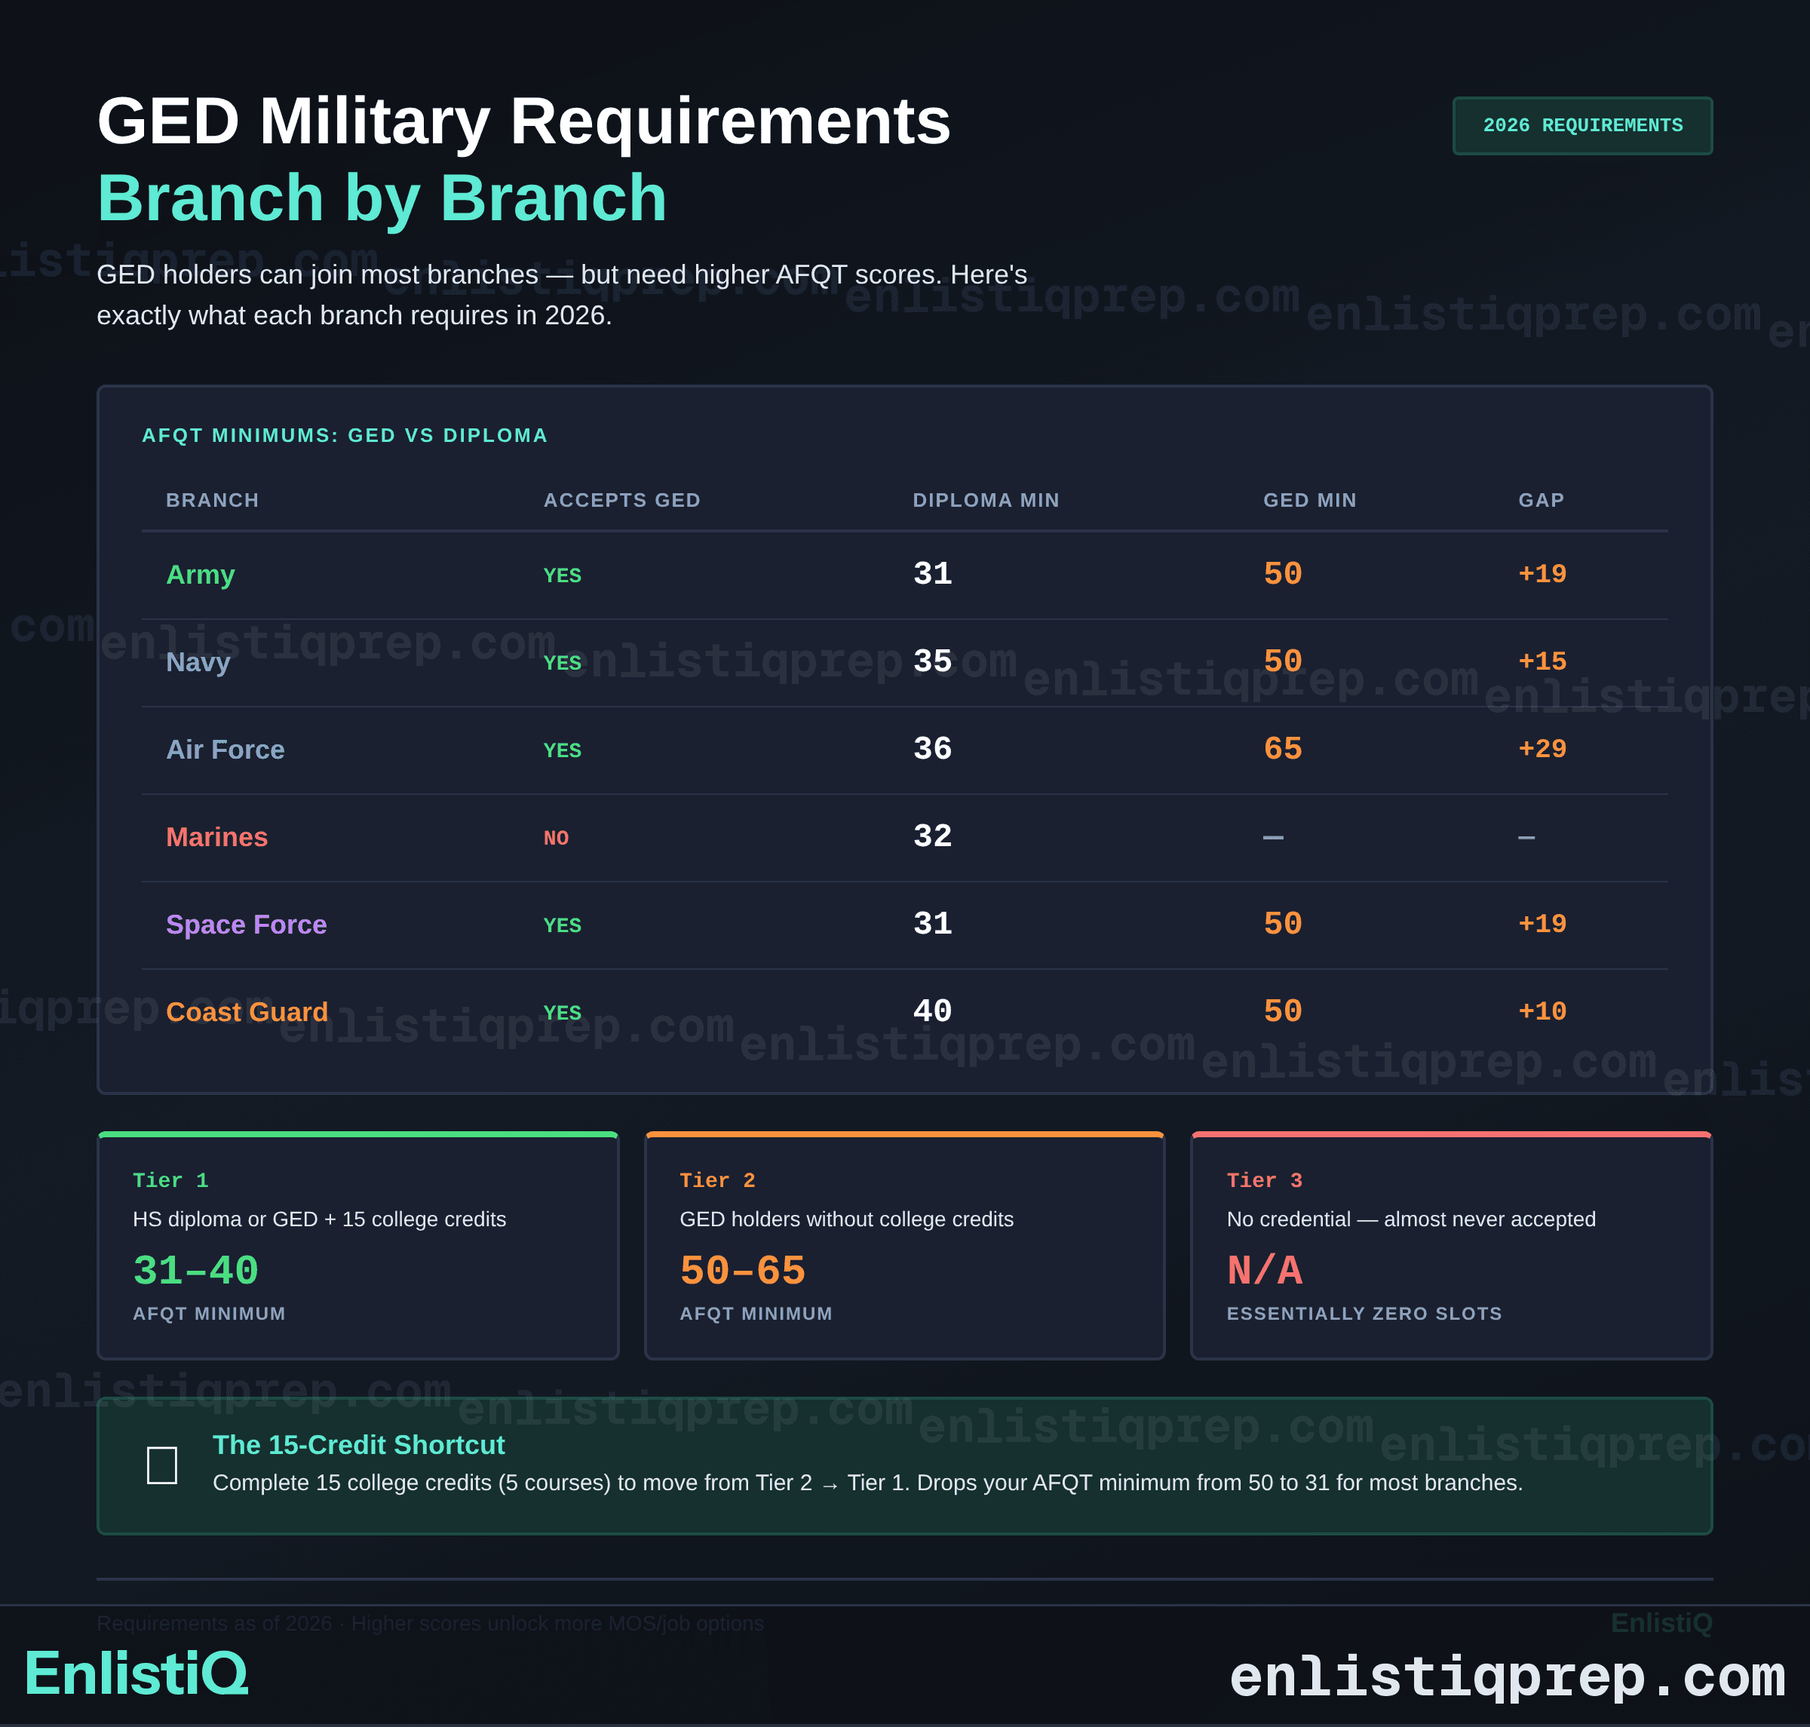Screen dimensions: 1810x1727
Task: Click 'No credential — almost never accepted' text
Action: [x=1410, y=1219]
